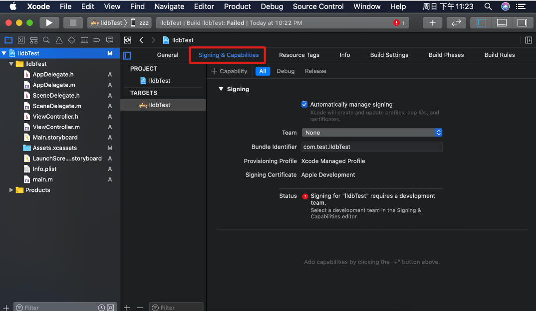Open the Source Control navigator
536x311 pixels.
click(x=21, y=40)
